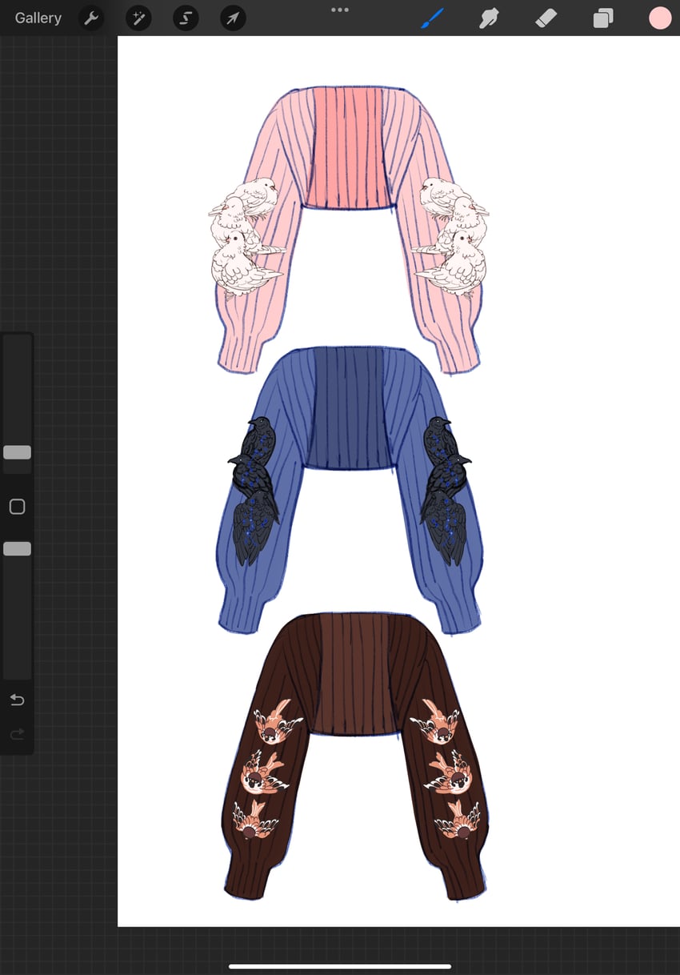Tap the iPad home indicator bar
Viewport: 680px width, 975px height.
(x=340, y=966)
